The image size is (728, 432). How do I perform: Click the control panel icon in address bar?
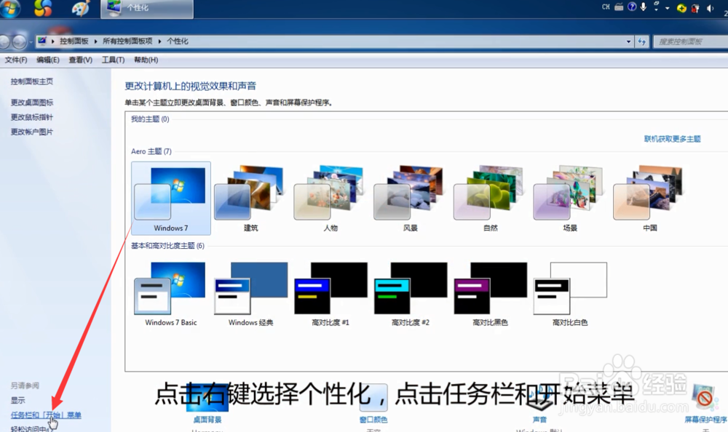tap(41, 41)
